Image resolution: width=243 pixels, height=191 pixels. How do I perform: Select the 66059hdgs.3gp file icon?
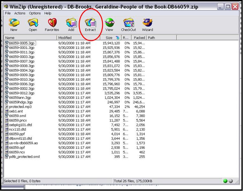(x=7, y=102)
